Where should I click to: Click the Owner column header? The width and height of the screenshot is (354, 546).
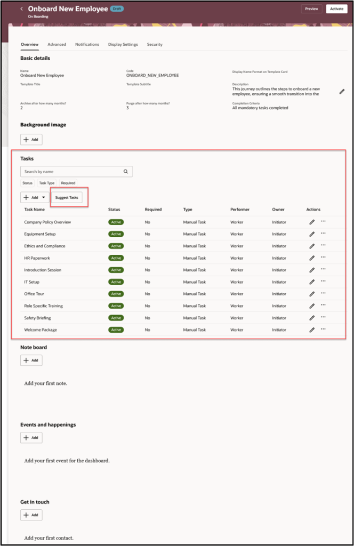click(278, 210)
